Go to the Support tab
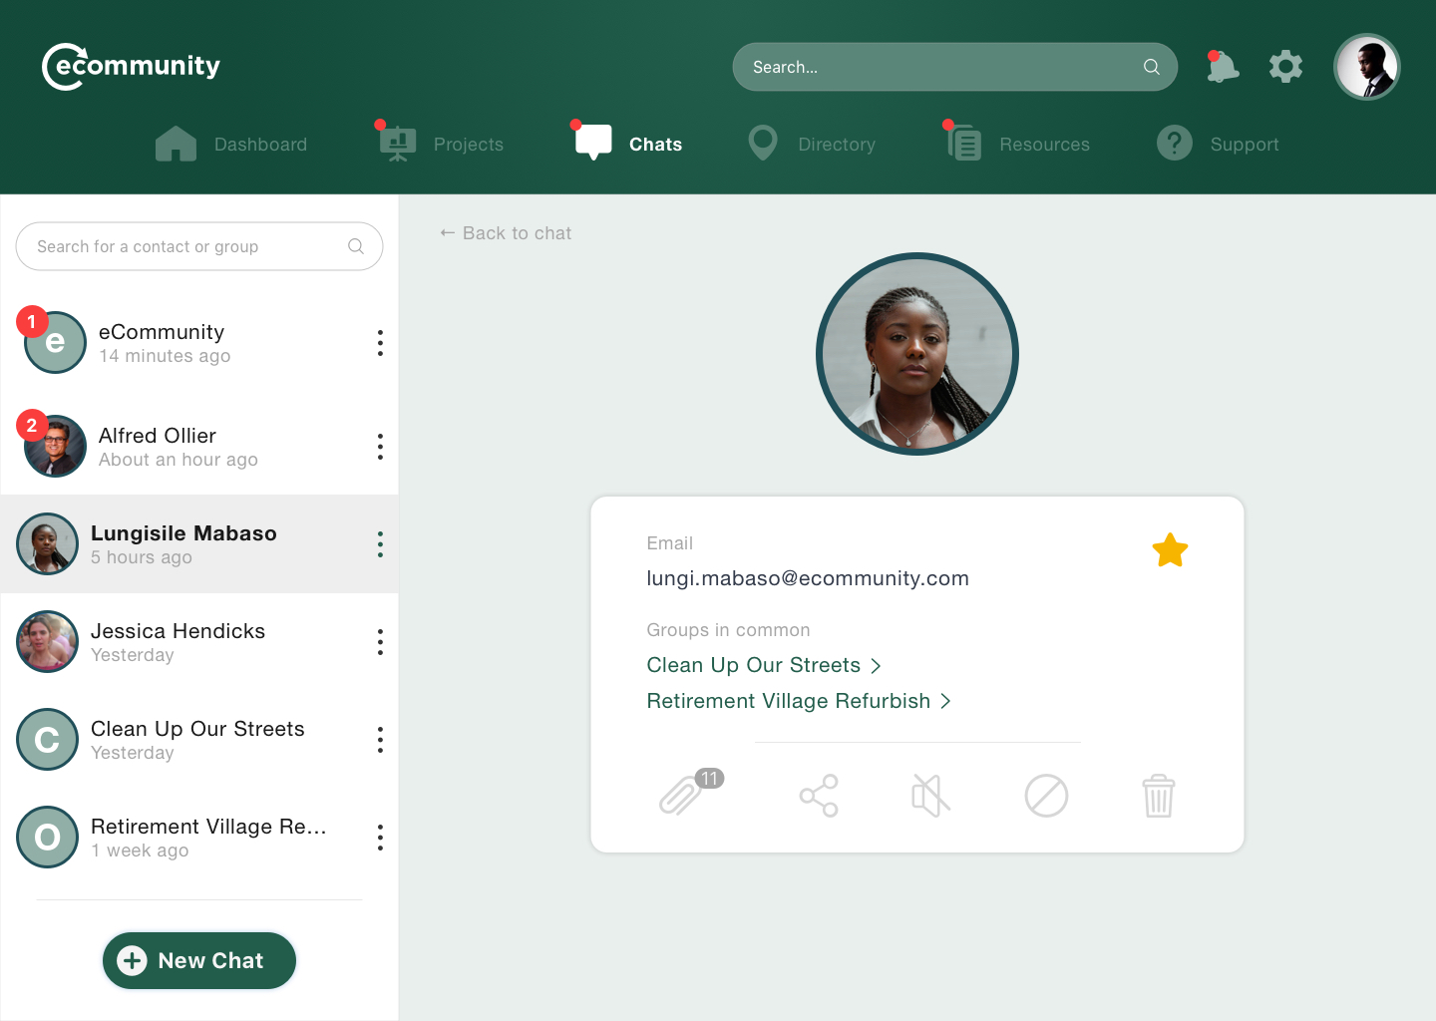 1218,144
